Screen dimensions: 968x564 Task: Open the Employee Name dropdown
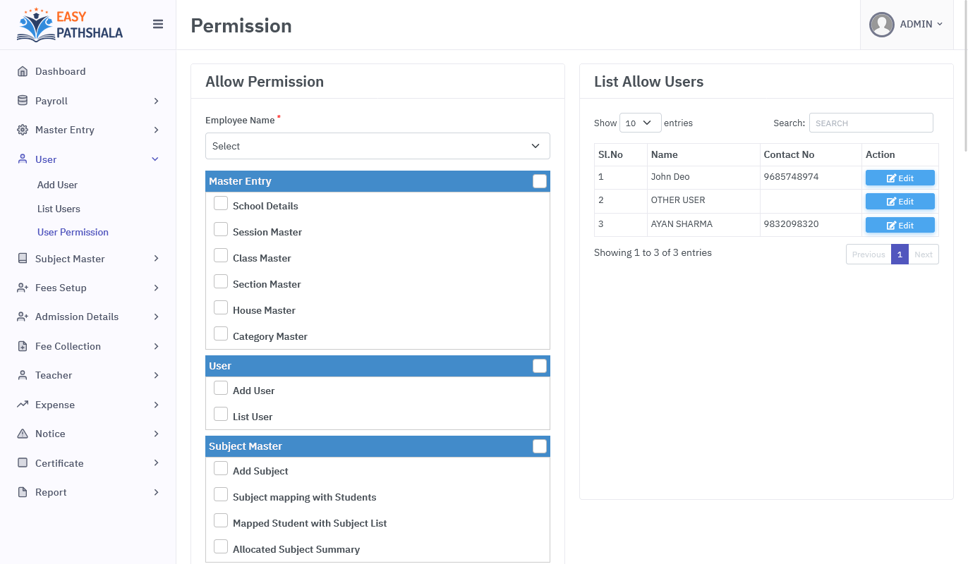(377, 146)
